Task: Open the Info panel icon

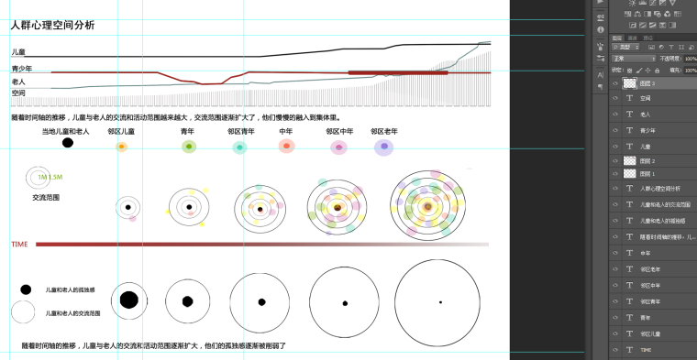Action: coord(601,29)
